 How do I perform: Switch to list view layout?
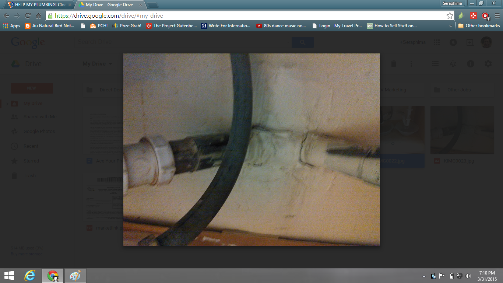[x=435, y=64]
